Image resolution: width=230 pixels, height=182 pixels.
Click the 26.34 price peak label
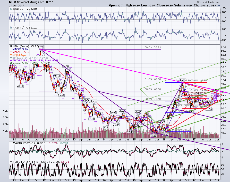coord(138,112)
